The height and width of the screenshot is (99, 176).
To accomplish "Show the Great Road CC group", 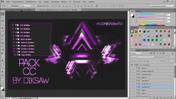I will (x=132, y=87).
